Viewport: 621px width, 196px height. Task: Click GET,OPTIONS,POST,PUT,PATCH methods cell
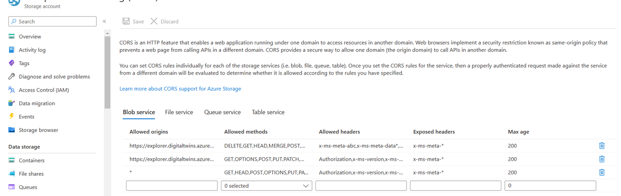tap(264, 159)
